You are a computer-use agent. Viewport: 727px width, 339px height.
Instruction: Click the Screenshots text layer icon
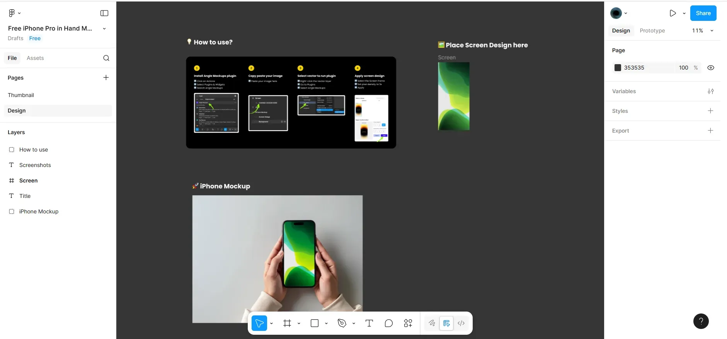point(12,165)
